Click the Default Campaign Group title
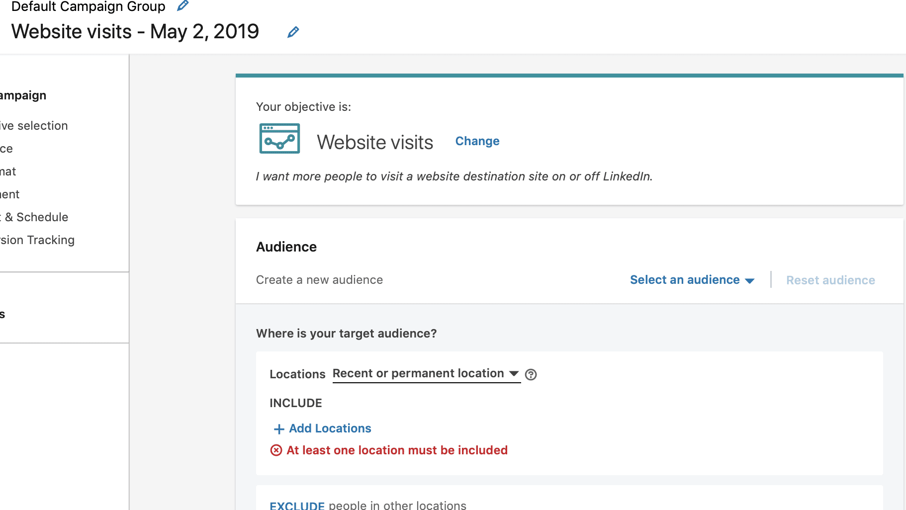906x510 pixels. (x=88, y=6)
